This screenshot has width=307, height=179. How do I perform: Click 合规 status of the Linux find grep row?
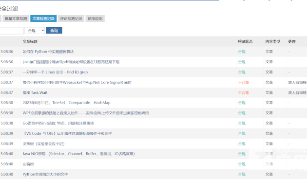(x=242, y=72)
